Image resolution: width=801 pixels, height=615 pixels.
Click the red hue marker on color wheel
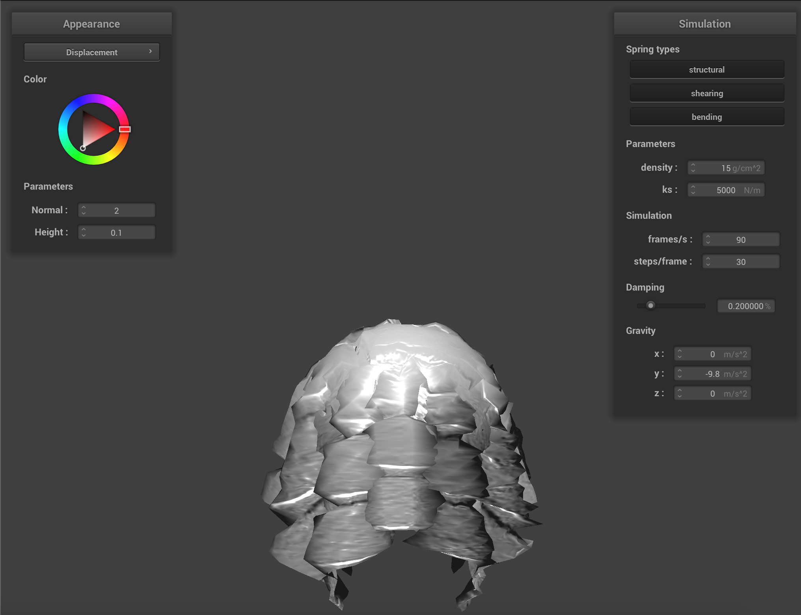(125, 129)
